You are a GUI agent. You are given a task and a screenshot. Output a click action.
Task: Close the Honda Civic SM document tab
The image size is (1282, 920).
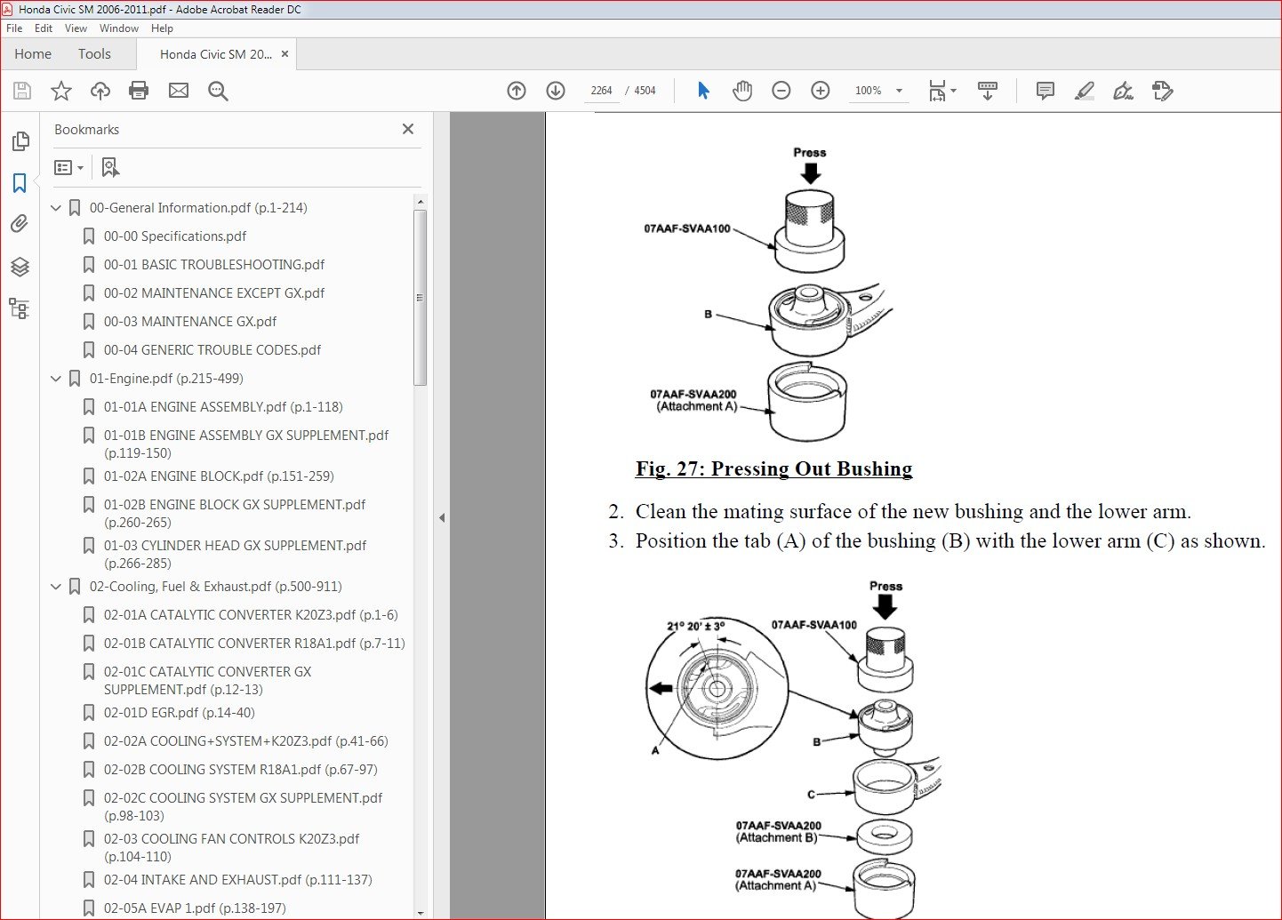pos(285,54)
